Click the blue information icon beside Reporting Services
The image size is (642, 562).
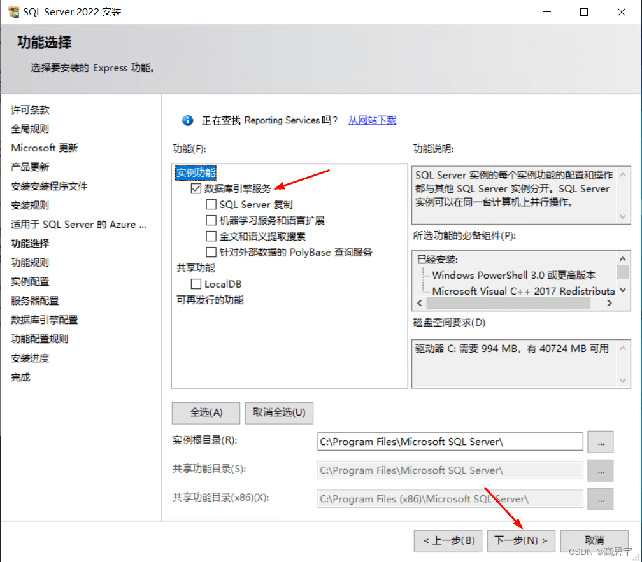(187, 121)
